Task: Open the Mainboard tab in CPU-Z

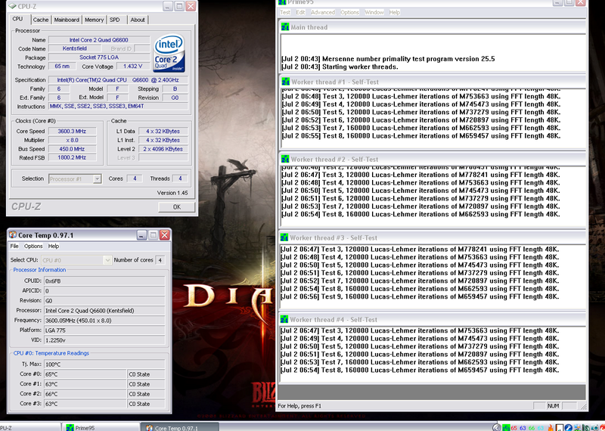Action: click(x=67, y=20)
